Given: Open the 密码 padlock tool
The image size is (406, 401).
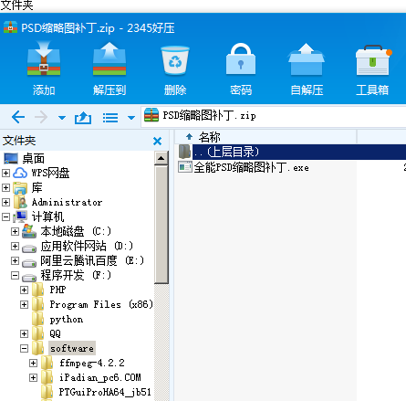Looking at the screenshot, I should [241, 59].
